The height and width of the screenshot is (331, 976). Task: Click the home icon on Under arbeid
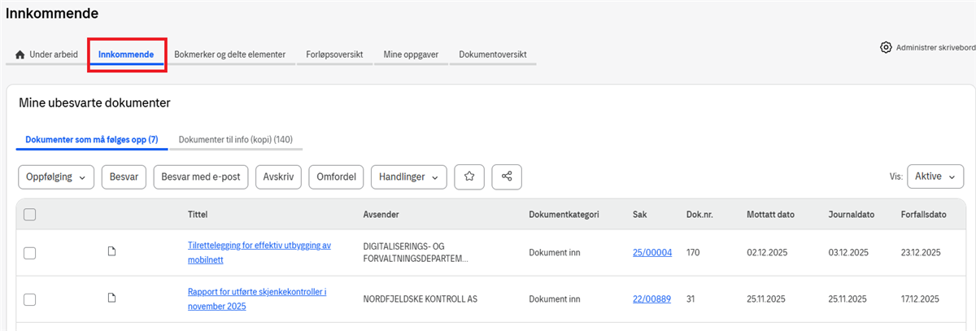pos(20,54)
